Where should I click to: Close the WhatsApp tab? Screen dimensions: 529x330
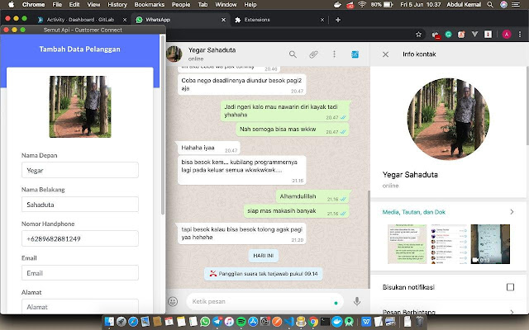[223, 20]
